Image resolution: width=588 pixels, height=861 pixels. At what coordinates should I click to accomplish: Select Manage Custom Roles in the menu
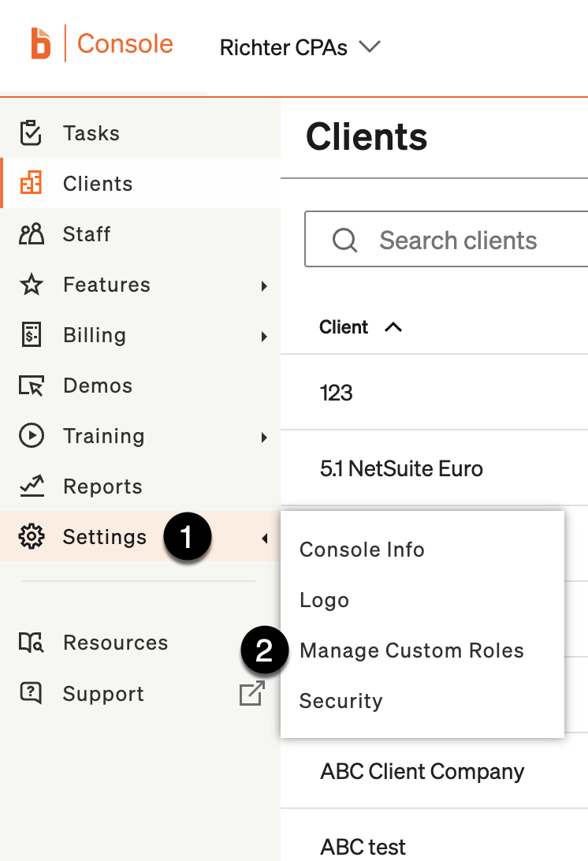click(411, 650)
